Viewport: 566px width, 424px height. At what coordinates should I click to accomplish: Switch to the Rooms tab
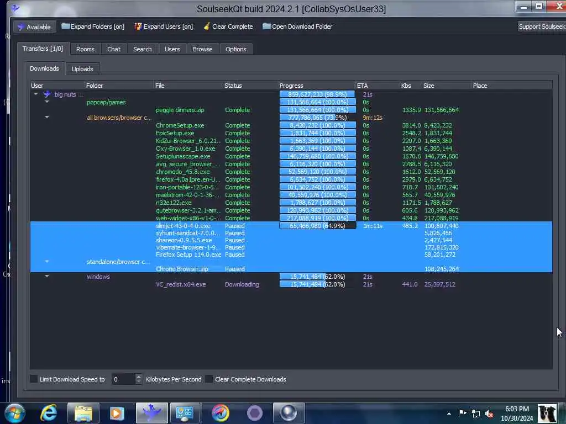[x=85, y=49]
